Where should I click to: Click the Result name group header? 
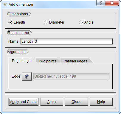tap(18, 33)
